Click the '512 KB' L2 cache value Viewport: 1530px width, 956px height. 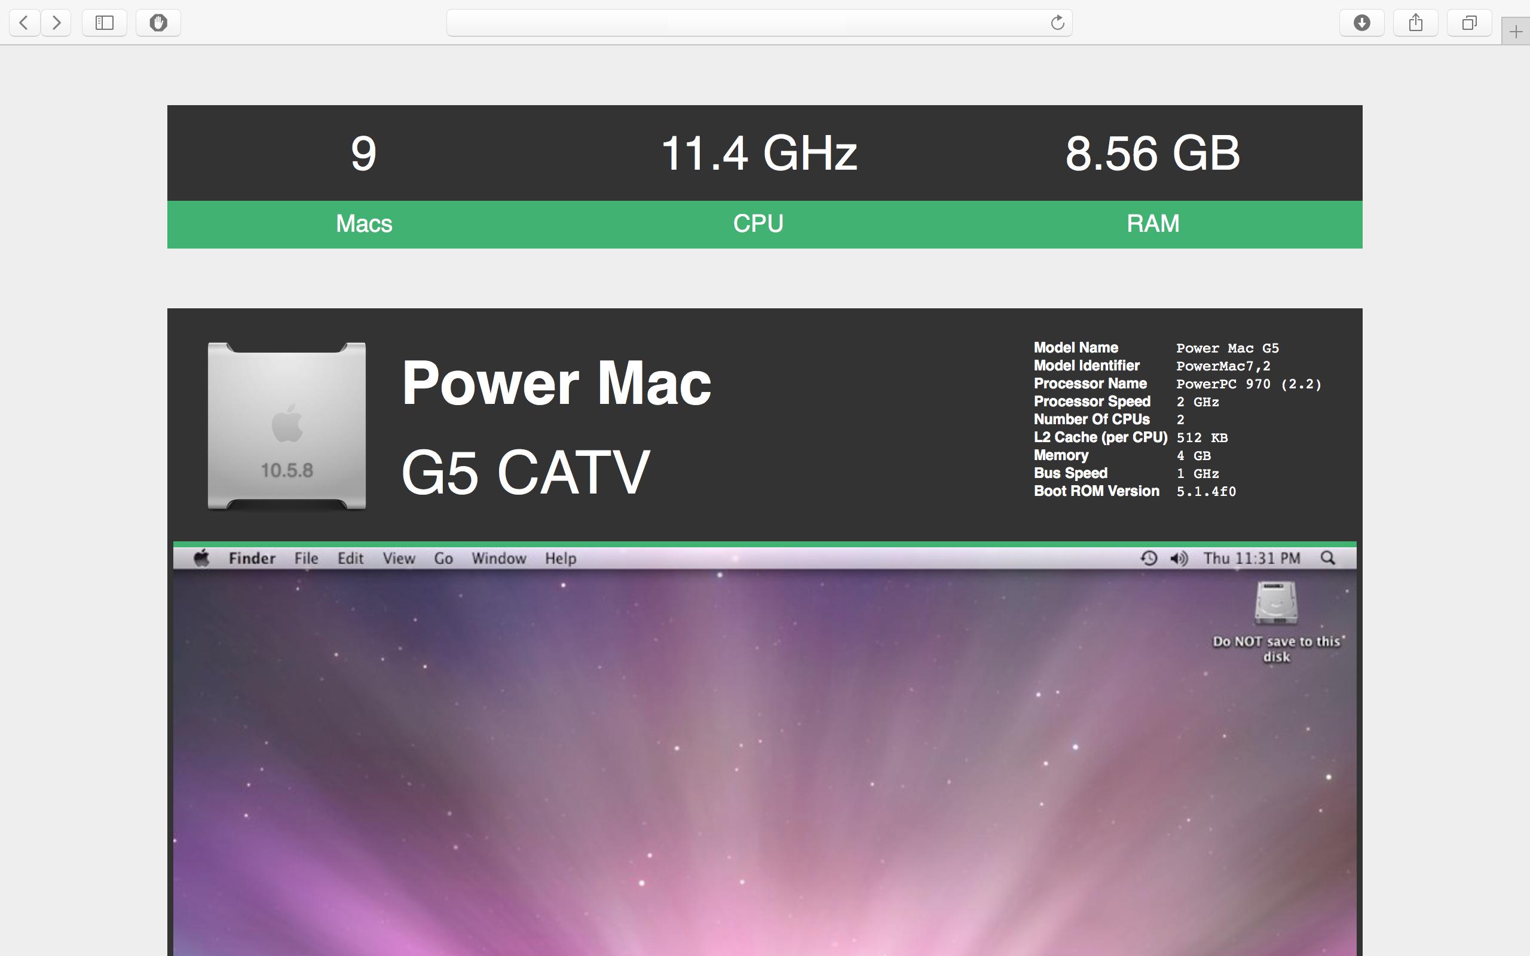click(1202, 437)
